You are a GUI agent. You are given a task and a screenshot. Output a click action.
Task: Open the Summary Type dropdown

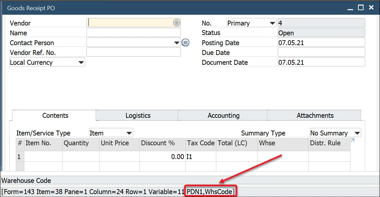357,133
